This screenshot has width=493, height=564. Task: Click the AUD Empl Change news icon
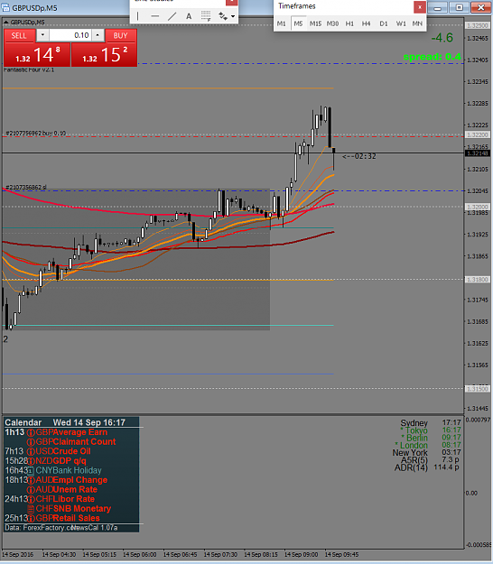(x=31, y=480)
